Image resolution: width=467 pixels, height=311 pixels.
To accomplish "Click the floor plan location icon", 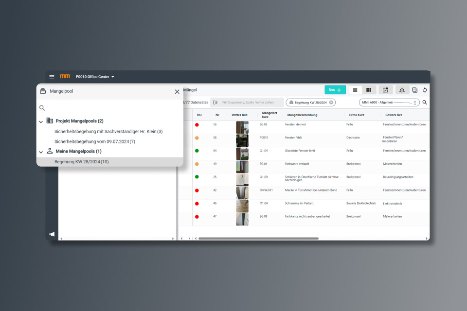I will pyautogui.click(x=385, y=90).
